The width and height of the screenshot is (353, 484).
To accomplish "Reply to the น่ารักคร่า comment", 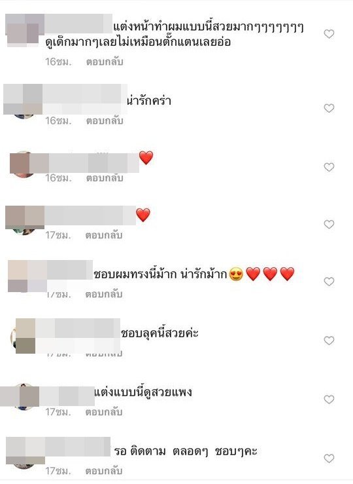I will pos(105,121).
